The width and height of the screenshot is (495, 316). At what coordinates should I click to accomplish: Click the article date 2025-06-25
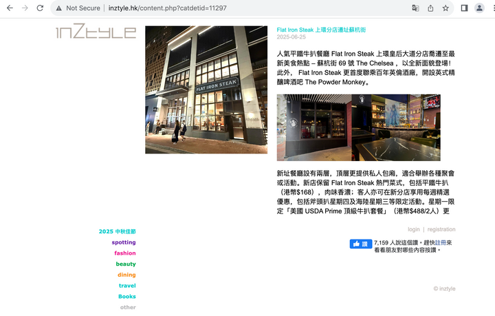coord(291,37)
